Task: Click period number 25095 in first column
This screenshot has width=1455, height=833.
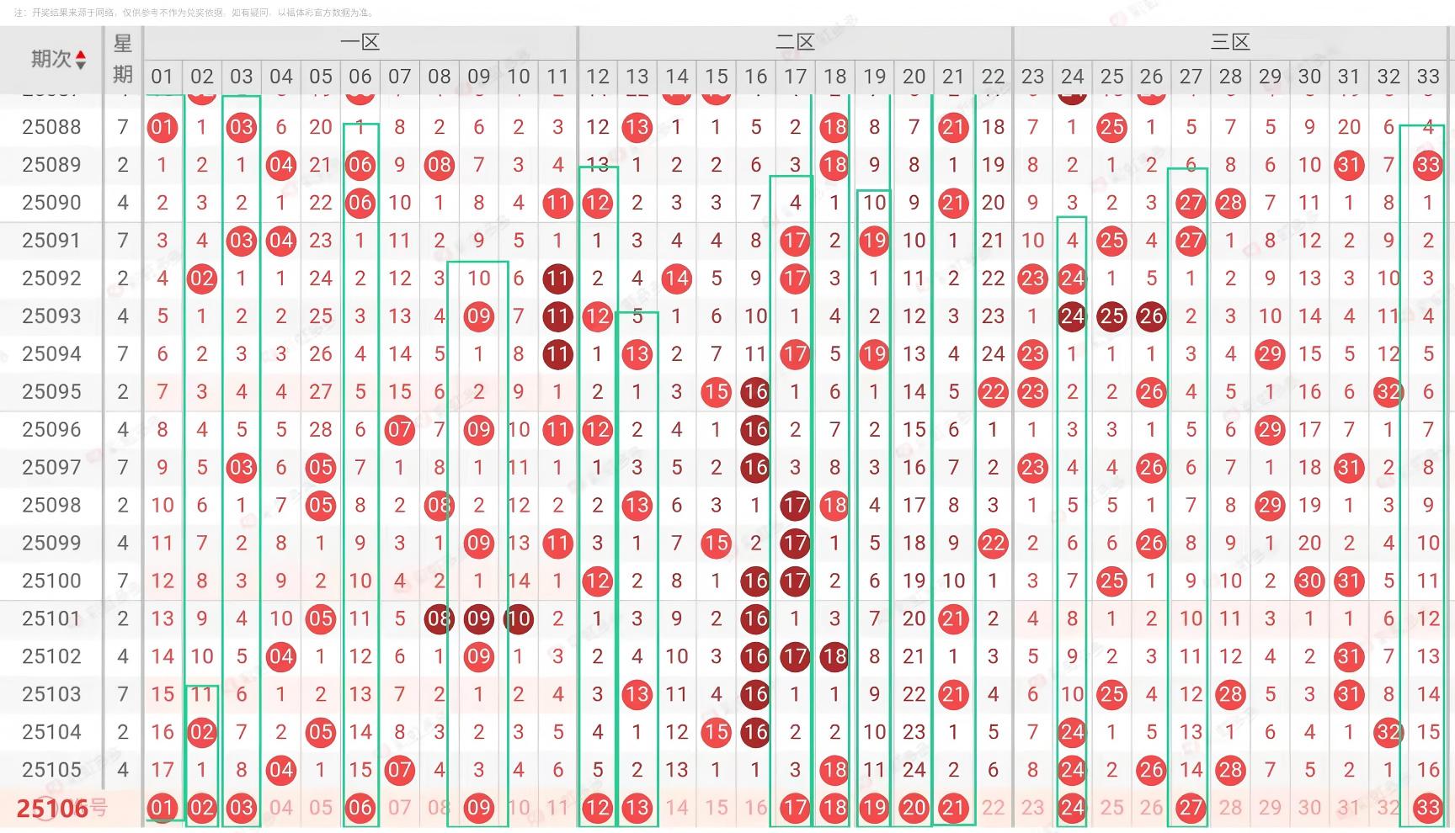Action: pos(51,392)
